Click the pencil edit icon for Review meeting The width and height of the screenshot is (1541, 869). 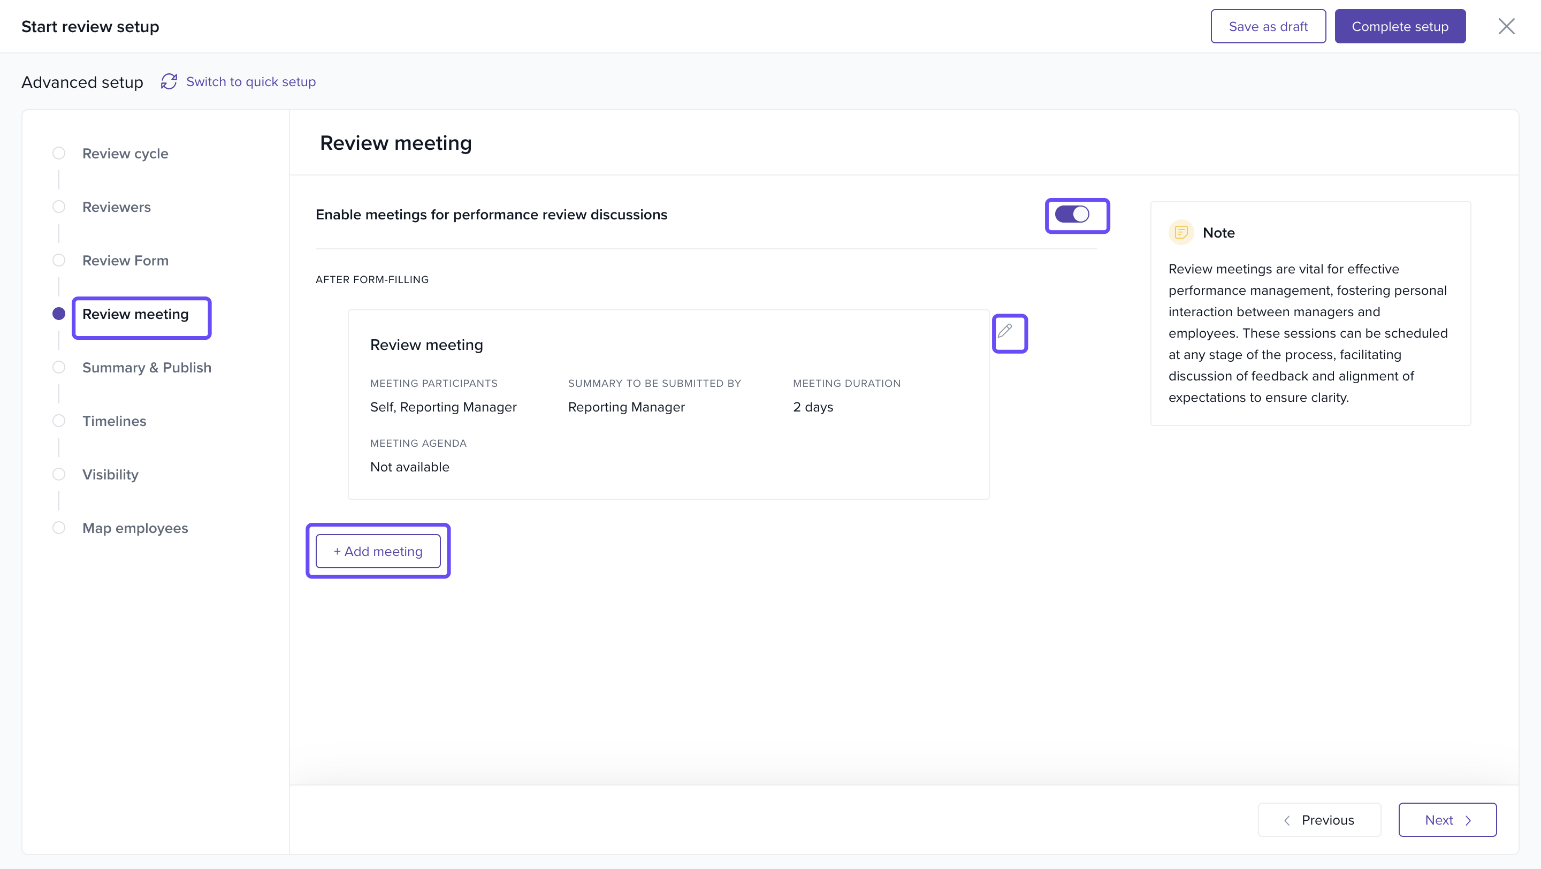click(x=1005, y=331)
